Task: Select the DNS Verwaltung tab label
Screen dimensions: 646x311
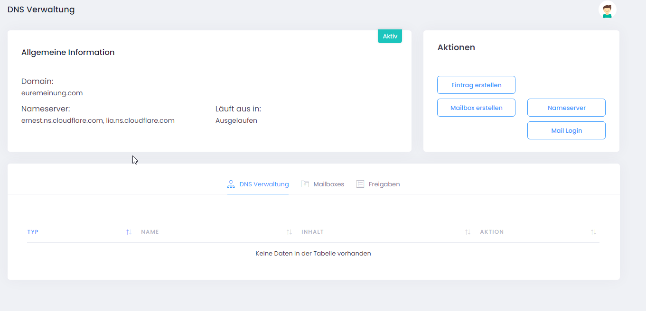Action: click(x=264, y=184)
